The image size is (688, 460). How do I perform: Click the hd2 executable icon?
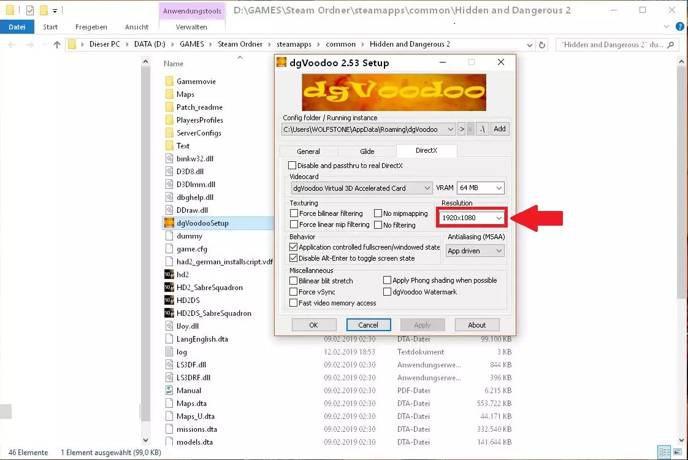pos(169,274)
